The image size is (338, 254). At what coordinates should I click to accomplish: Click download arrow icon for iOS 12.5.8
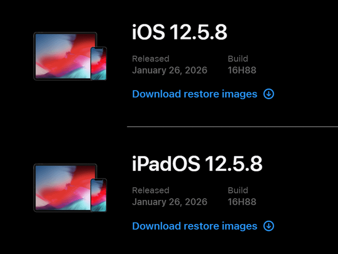click(269, 94)
